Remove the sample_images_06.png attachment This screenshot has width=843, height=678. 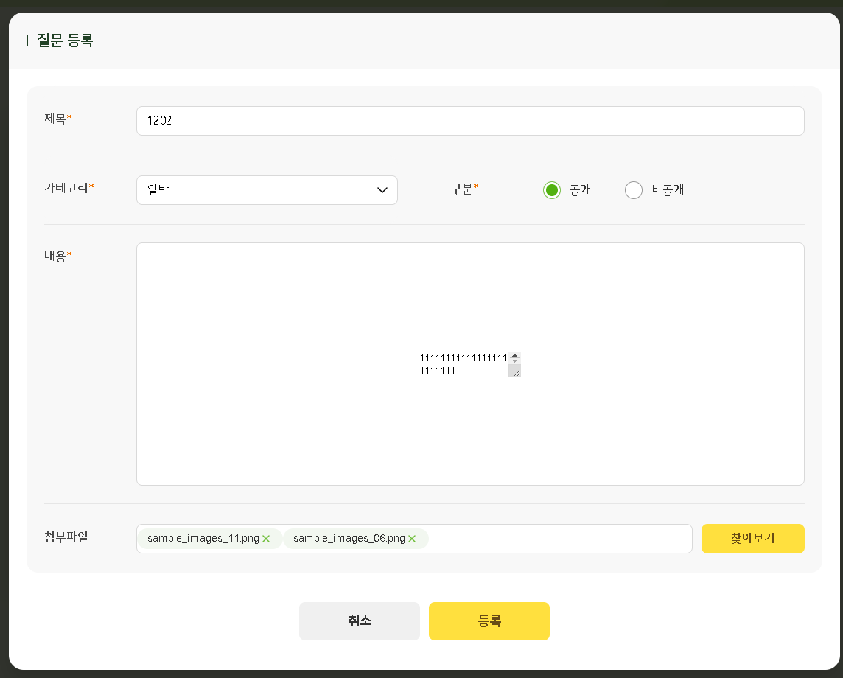(x=412, y=539)
